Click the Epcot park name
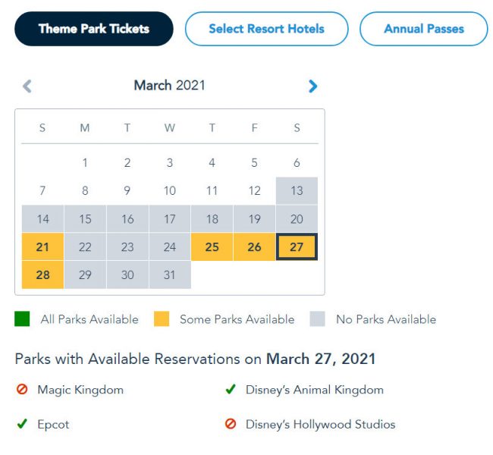The image size is (493, 455). (53, 425)
